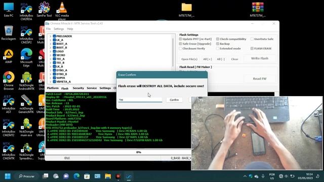Expand the VBMETA_A tree node
The height and width of the screenshot is (182, 324).
[x=50, y=82]
